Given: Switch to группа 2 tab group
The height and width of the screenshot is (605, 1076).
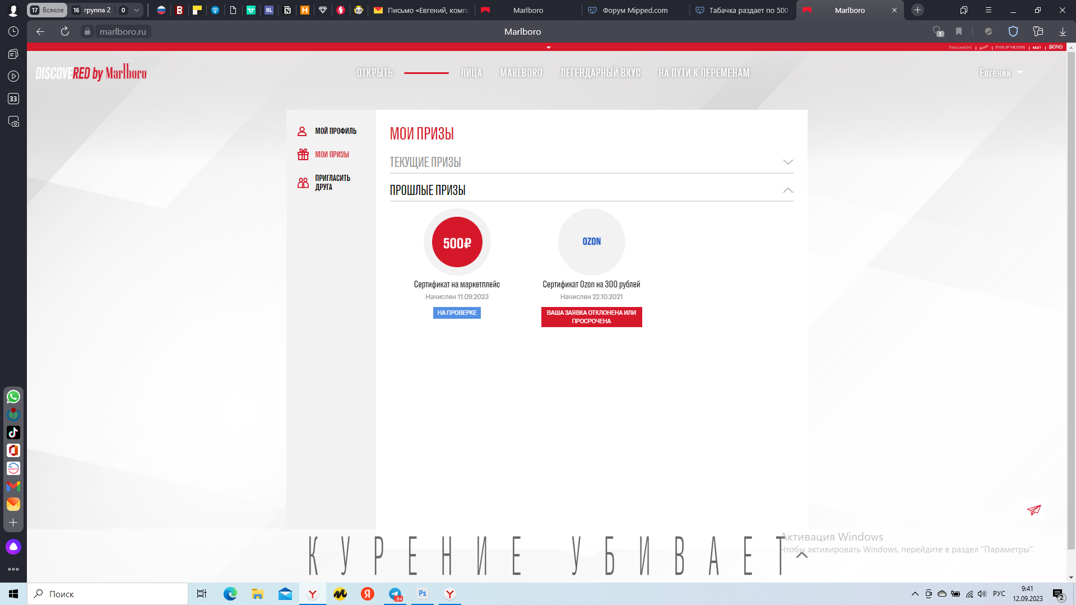Looking at the screenshot, I should tap(92, 10).
